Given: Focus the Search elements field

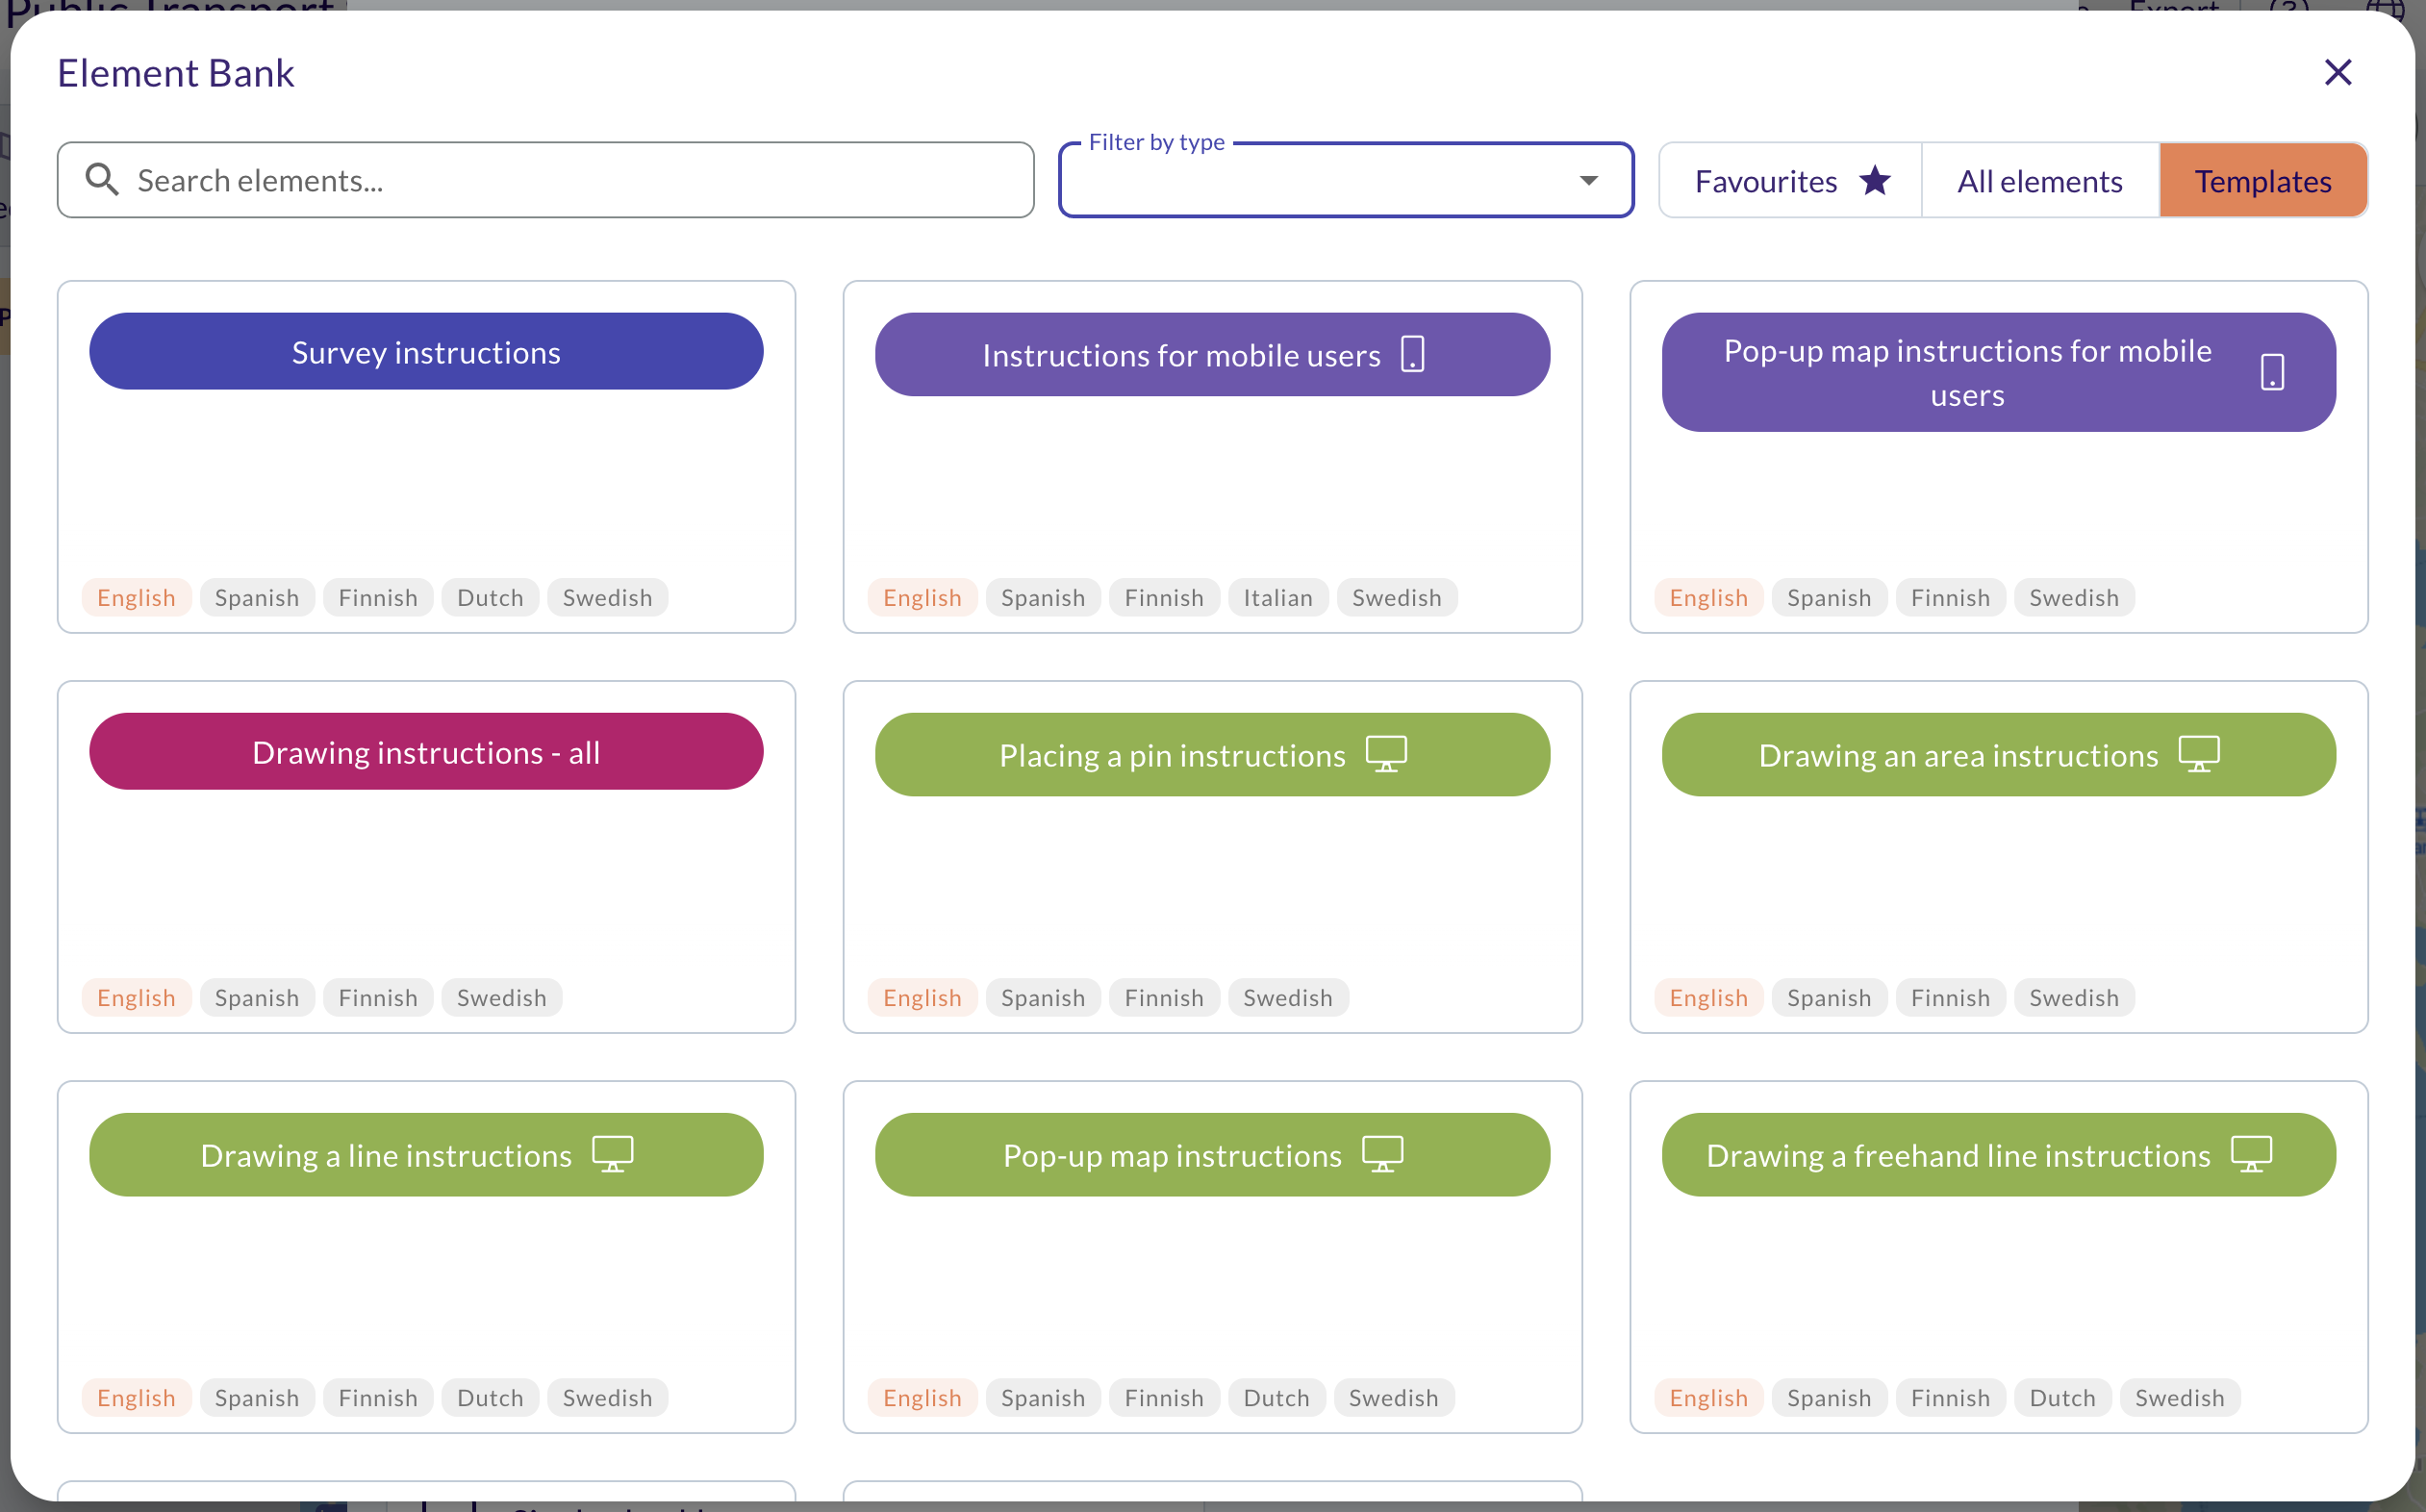Looking at the screenshot, I should 546,180.
